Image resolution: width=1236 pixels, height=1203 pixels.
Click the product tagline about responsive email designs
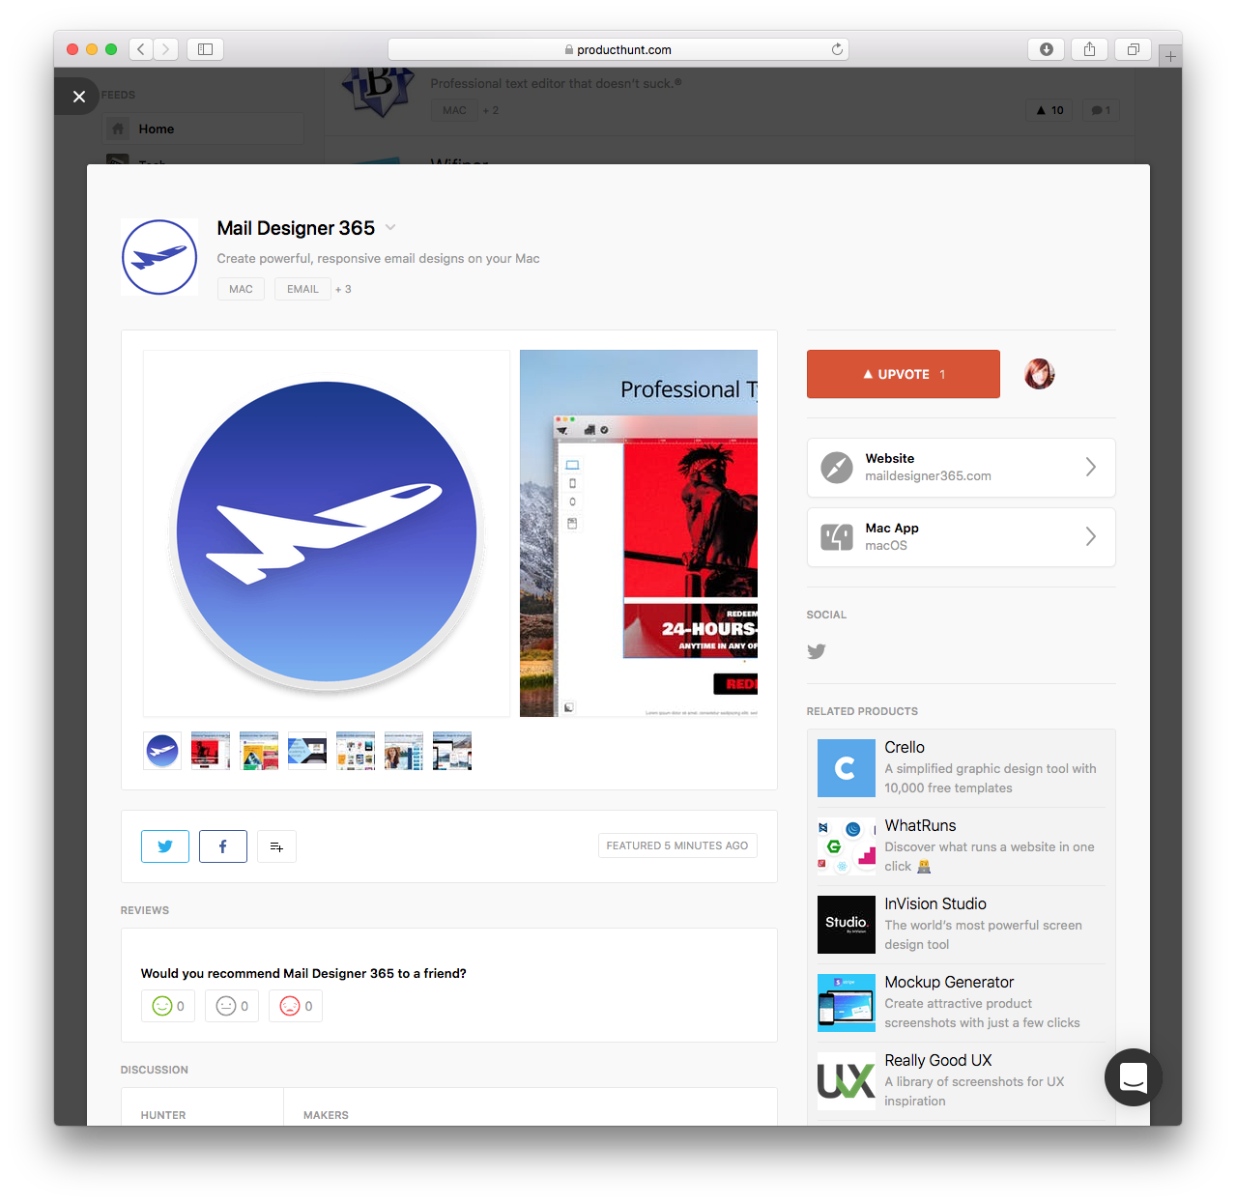coord(379,259)
